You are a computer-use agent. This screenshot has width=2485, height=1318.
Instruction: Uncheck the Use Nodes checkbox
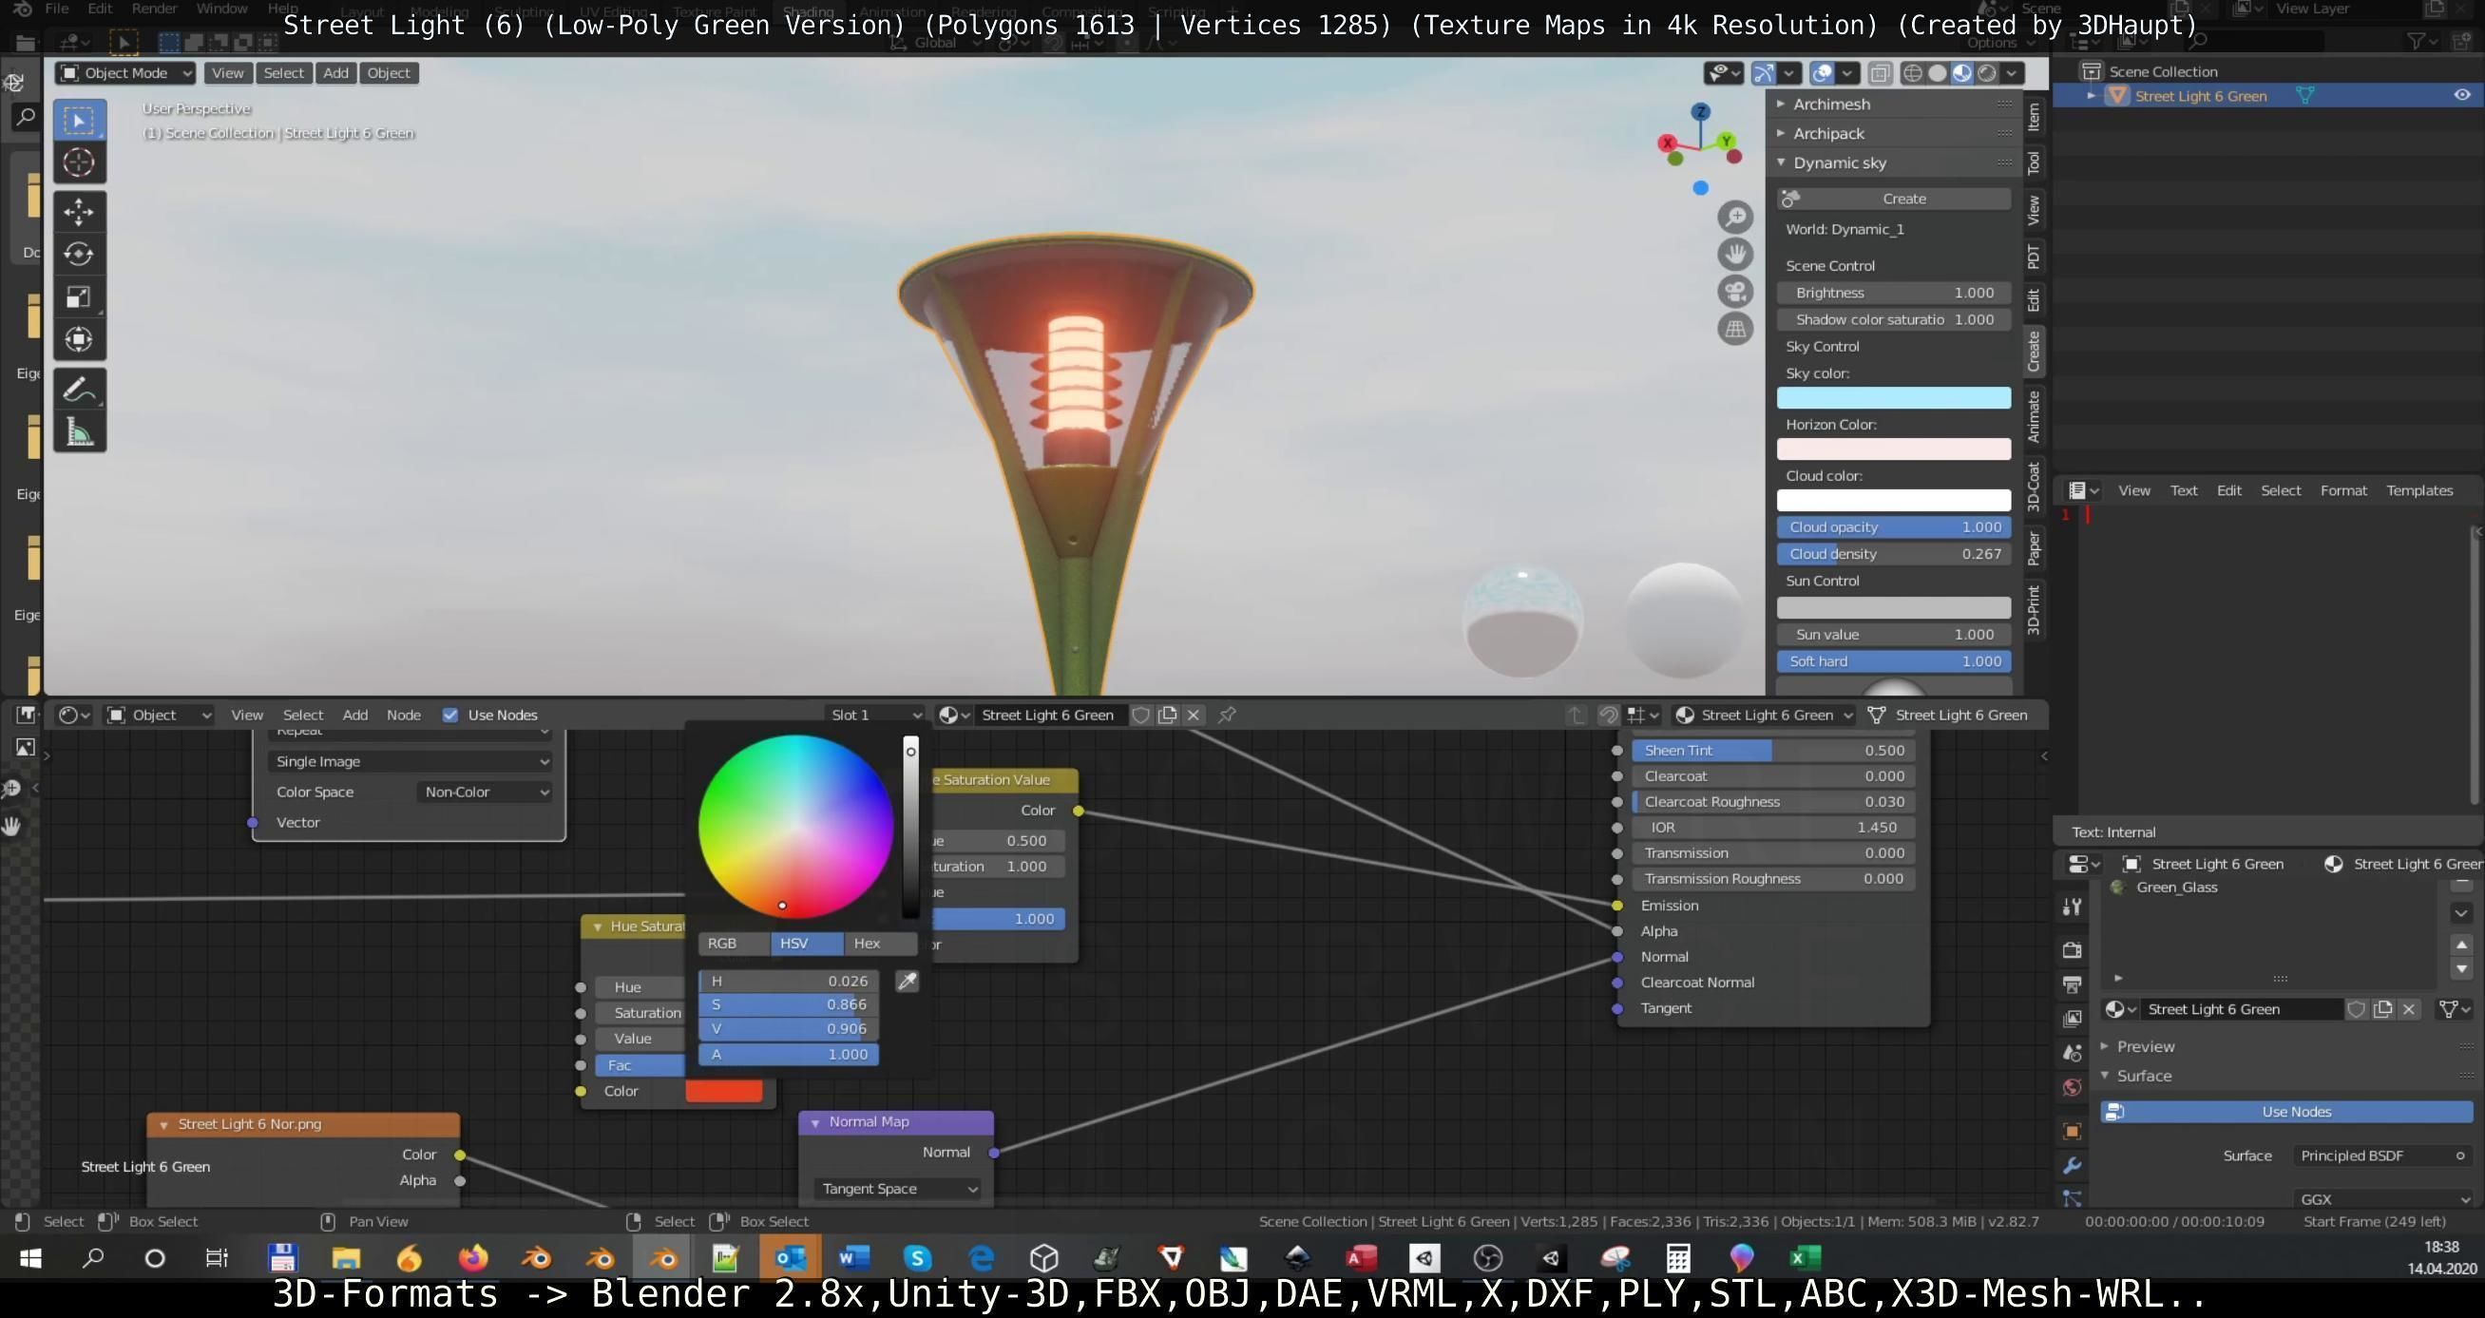click(x=449, y=715)
